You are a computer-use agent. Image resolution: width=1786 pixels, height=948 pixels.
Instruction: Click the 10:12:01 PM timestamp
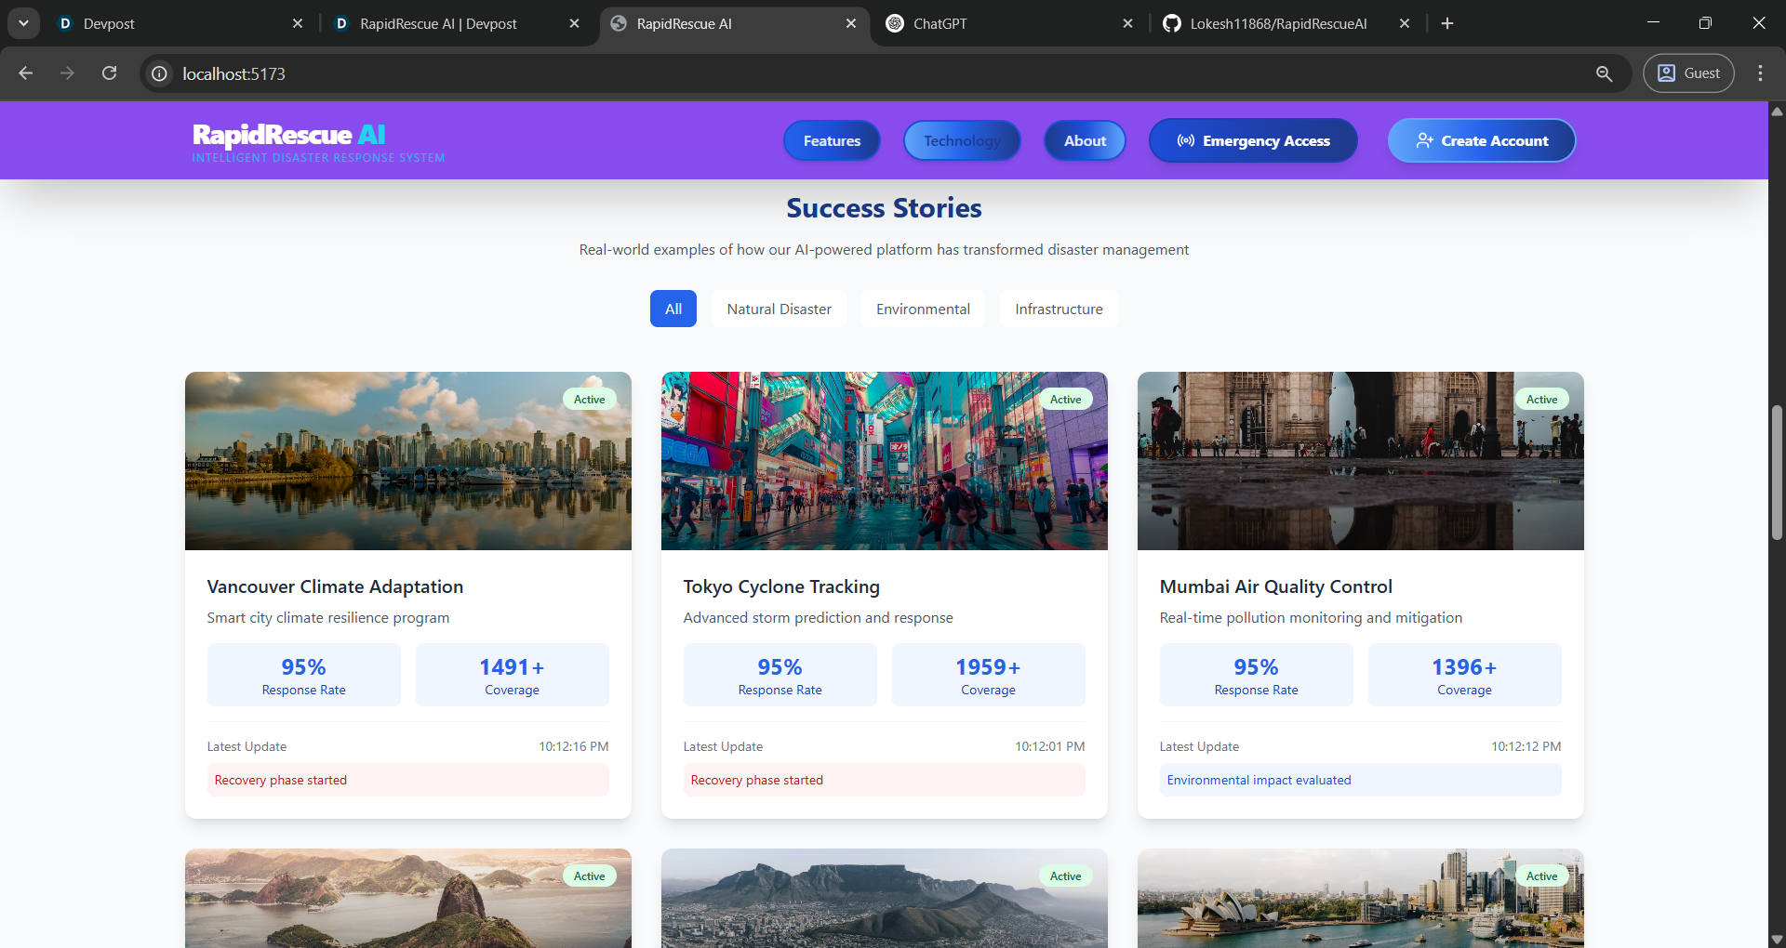(x=1050, y=746)
